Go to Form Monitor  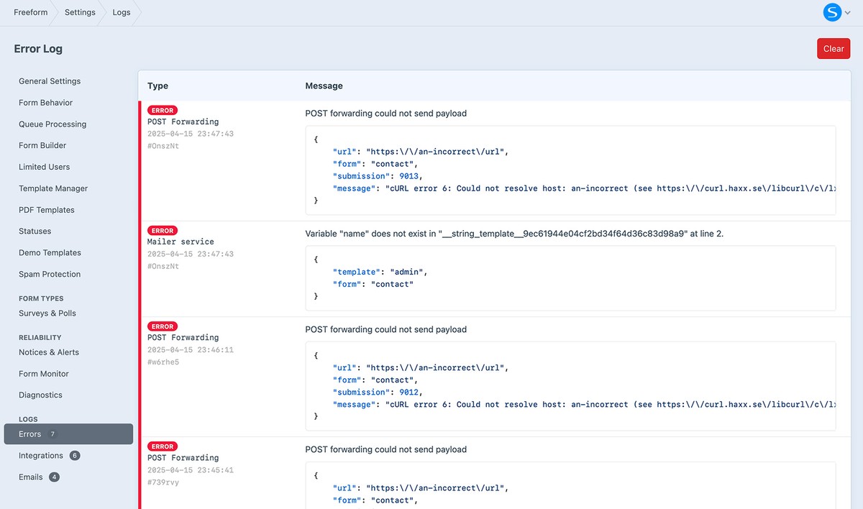44,374
